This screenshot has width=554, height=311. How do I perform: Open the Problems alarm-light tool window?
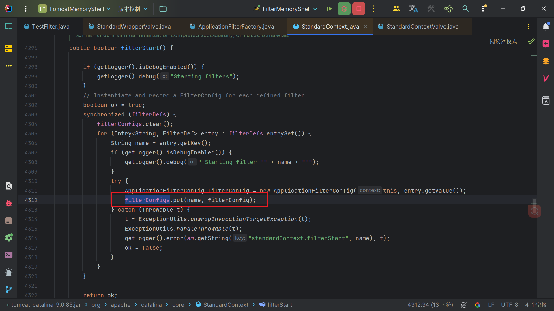click(9, 272)
